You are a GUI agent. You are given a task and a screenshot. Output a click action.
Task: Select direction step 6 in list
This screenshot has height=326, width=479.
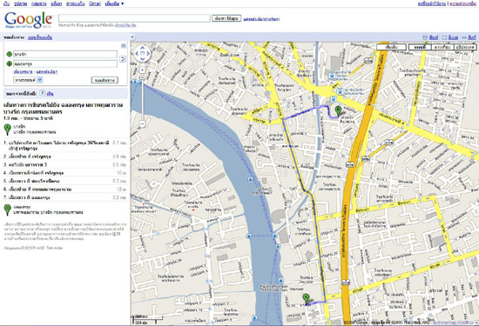click(x=65, y=190)
